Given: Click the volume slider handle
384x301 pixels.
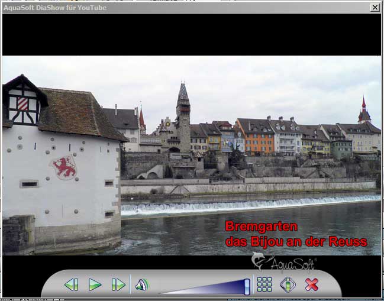Looking at the screenshot, I should click(x=247, y=286).
